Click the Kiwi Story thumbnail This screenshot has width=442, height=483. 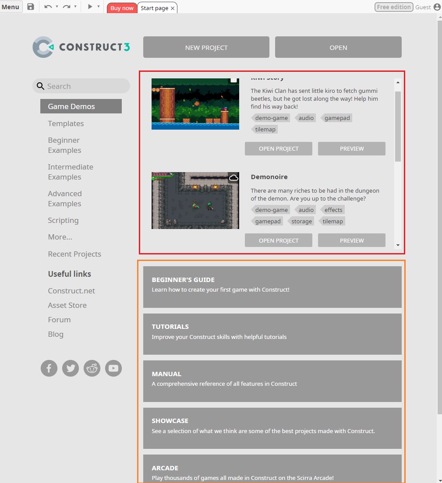click(195, 104)
